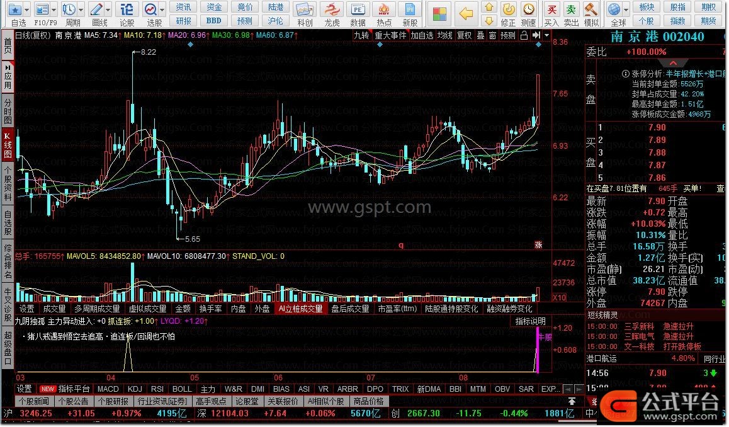Screen dimensions: 729x427
Task: Open the 科创 board chart icon
Action: 305,9
